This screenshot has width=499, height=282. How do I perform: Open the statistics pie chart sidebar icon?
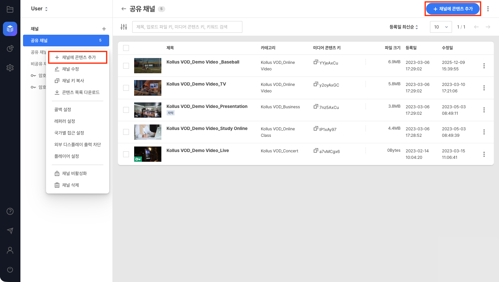pos(10,48)
